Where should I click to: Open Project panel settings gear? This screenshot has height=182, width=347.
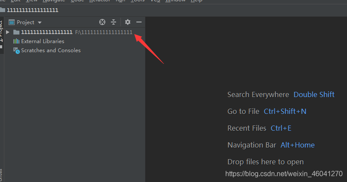(128, 22)
